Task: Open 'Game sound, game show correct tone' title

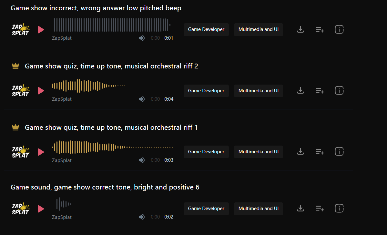Action: pos(105,187)
